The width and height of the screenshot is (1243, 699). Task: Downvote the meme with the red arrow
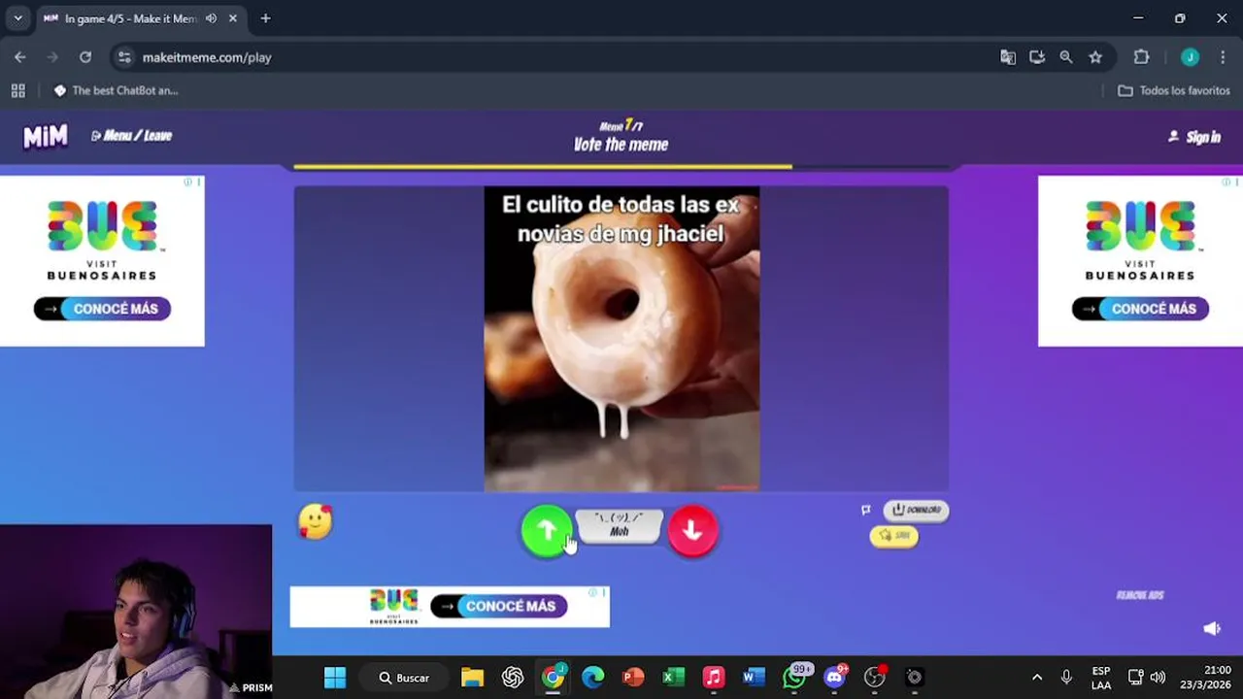coord(692,530)
